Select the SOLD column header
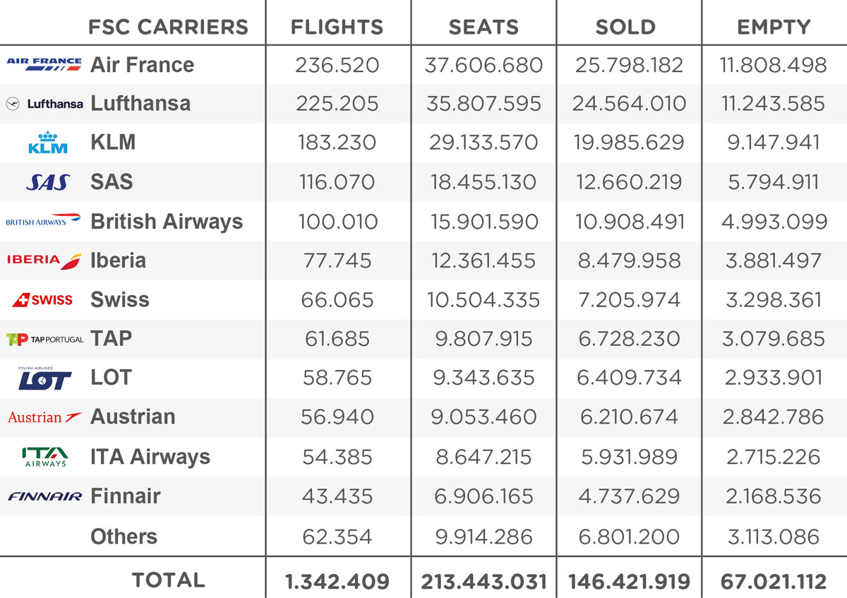 pyautogui.click(x=625, y=28)
